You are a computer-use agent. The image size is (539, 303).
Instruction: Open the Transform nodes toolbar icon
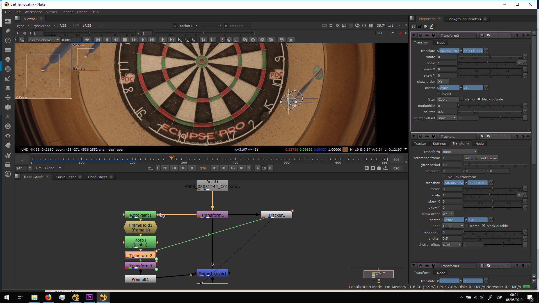8,98
